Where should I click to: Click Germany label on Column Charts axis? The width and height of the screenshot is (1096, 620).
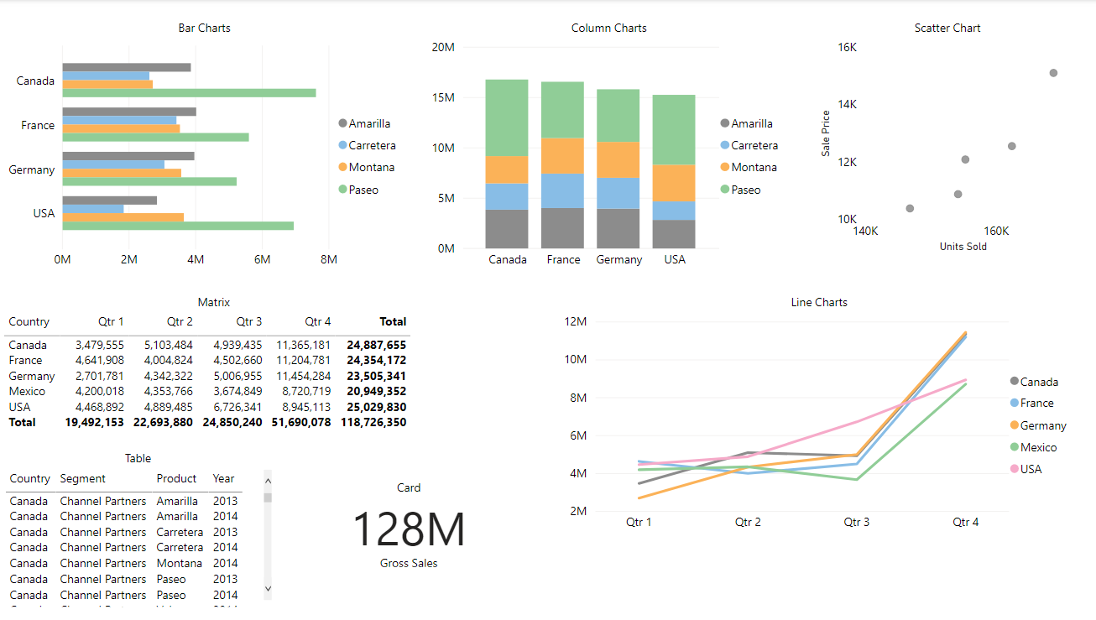[x=619, y=259]
